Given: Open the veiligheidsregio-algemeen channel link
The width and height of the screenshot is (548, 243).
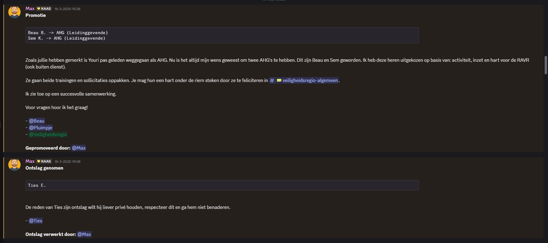Looking at the screenshot, I should tap(310, 80).
